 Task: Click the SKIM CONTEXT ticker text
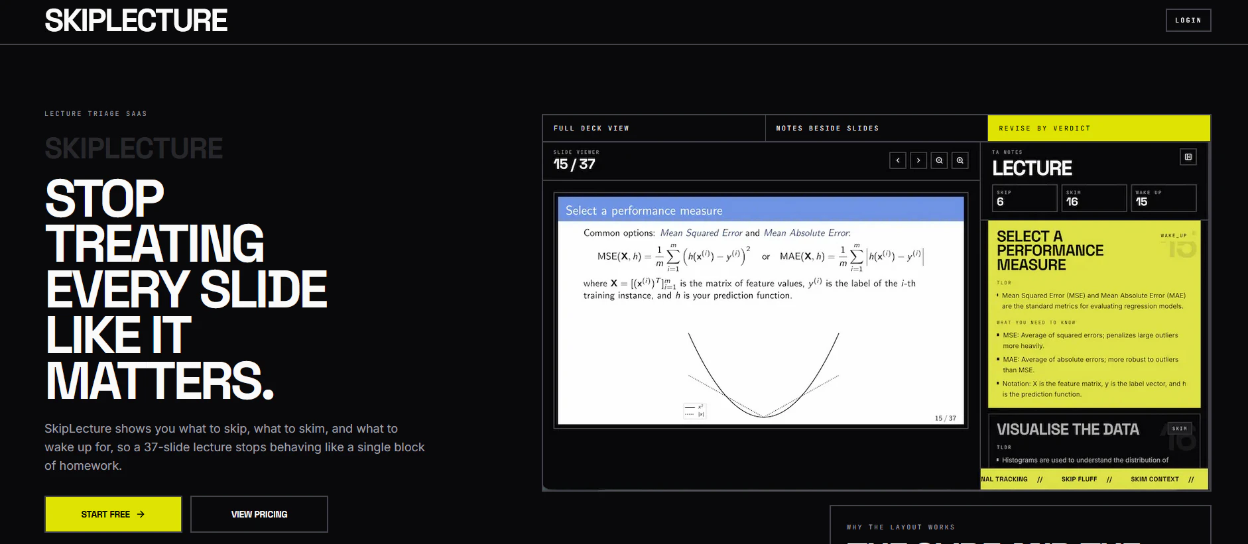(1154, 479)
